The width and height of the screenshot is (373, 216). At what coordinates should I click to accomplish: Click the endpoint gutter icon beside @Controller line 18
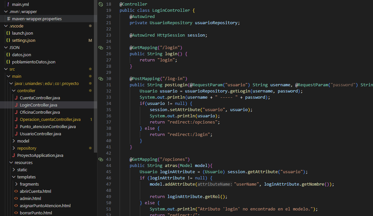101,4
